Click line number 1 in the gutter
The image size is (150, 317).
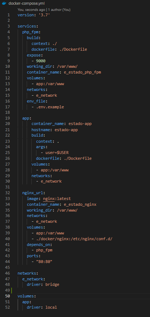8,15
